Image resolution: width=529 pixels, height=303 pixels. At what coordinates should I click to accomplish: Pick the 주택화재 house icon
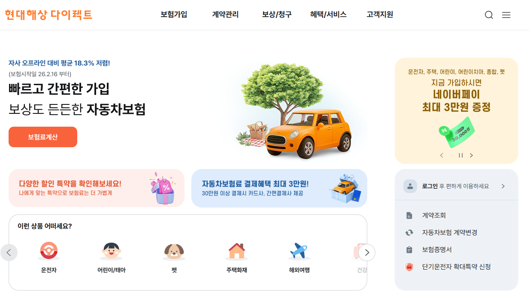point(237,251)
